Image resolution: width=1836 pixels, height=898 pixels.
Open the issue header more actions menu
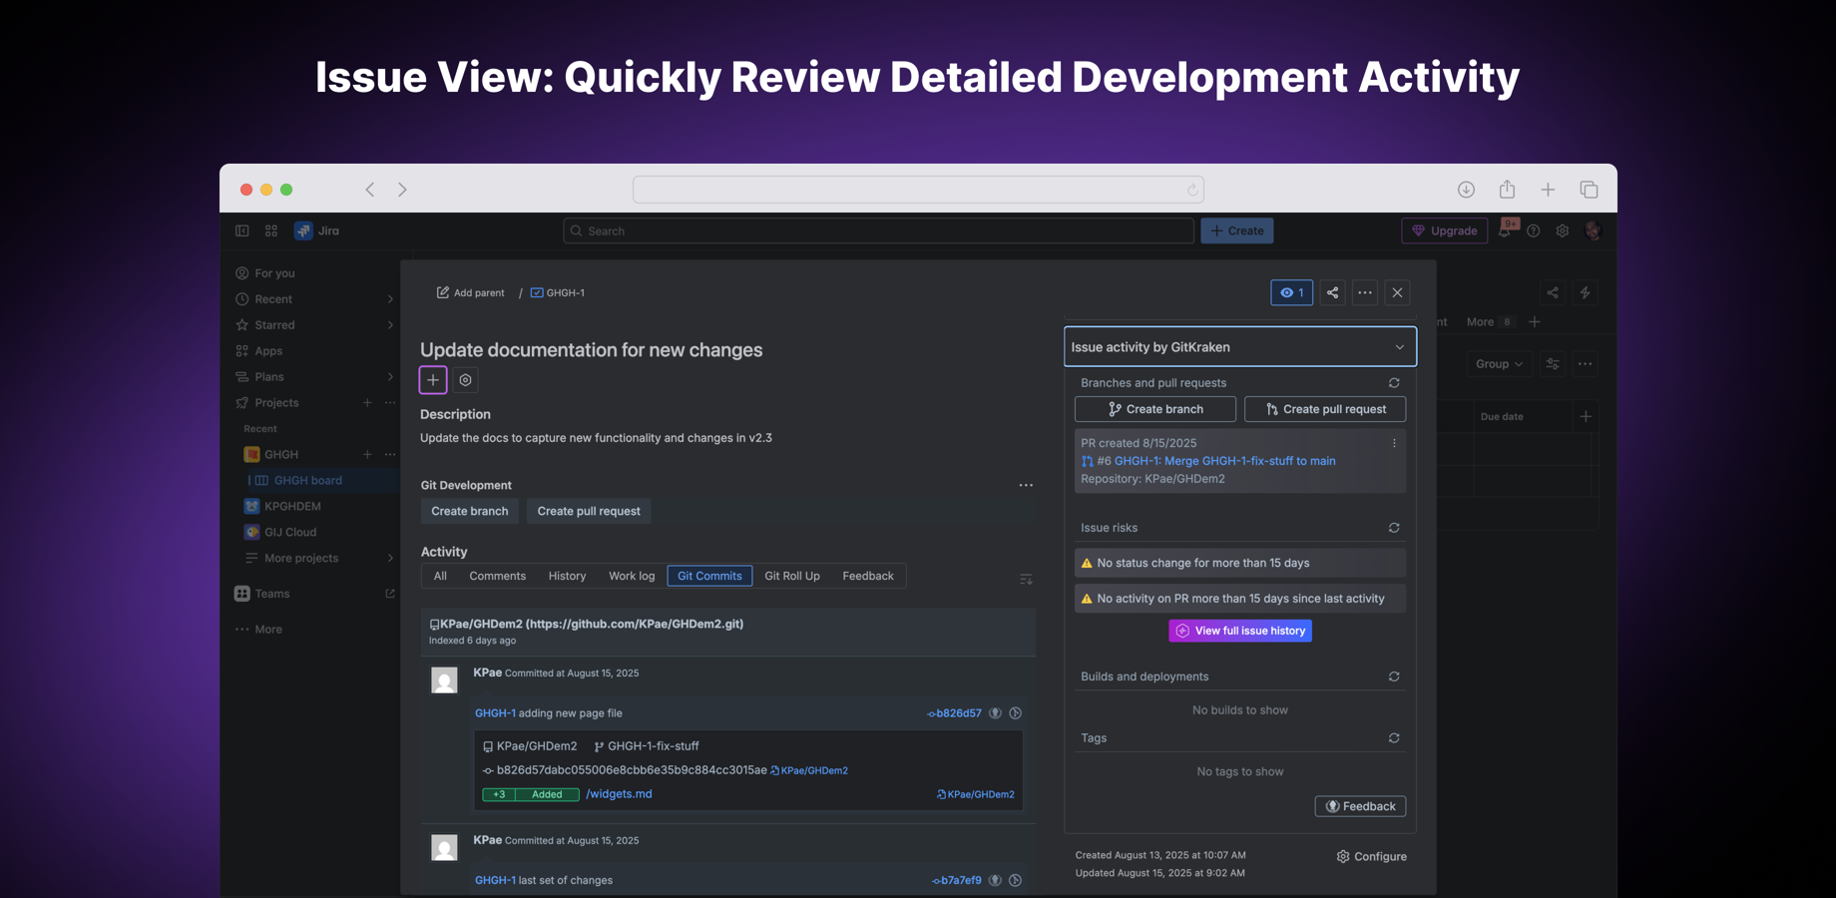click(1365, 292)
